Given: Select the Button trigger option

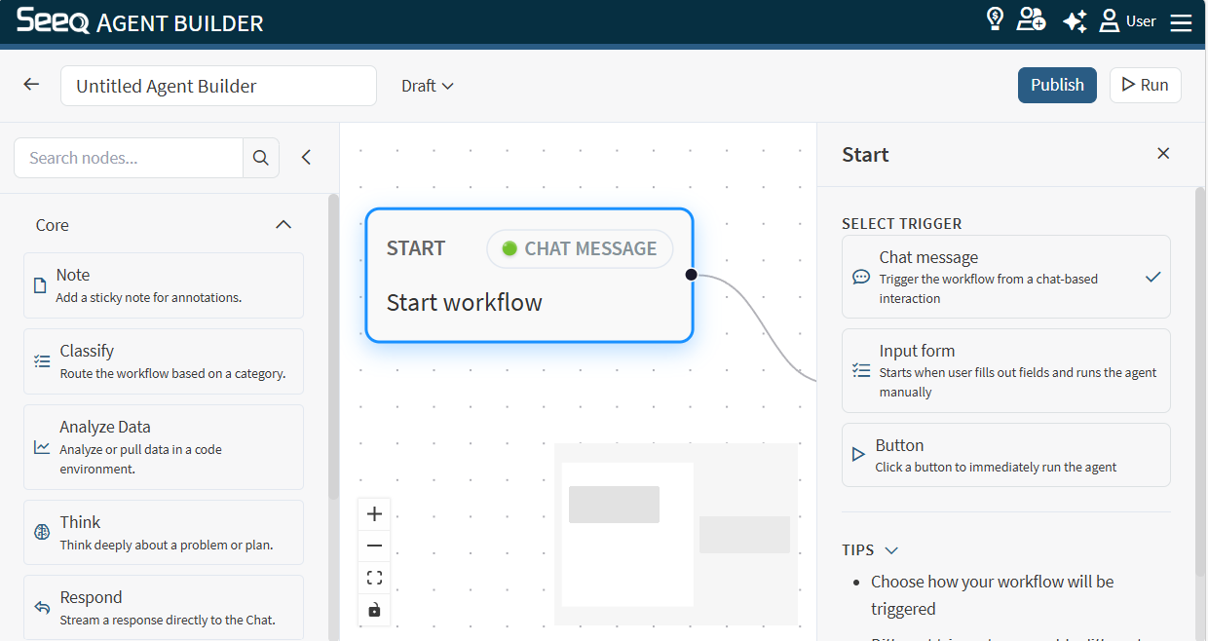Looking at the screenshot, I should [x=1006, y=455].
